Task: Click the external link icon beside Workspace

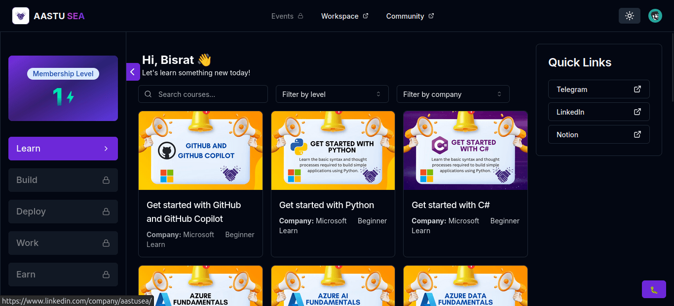Action: pos(366,16)
